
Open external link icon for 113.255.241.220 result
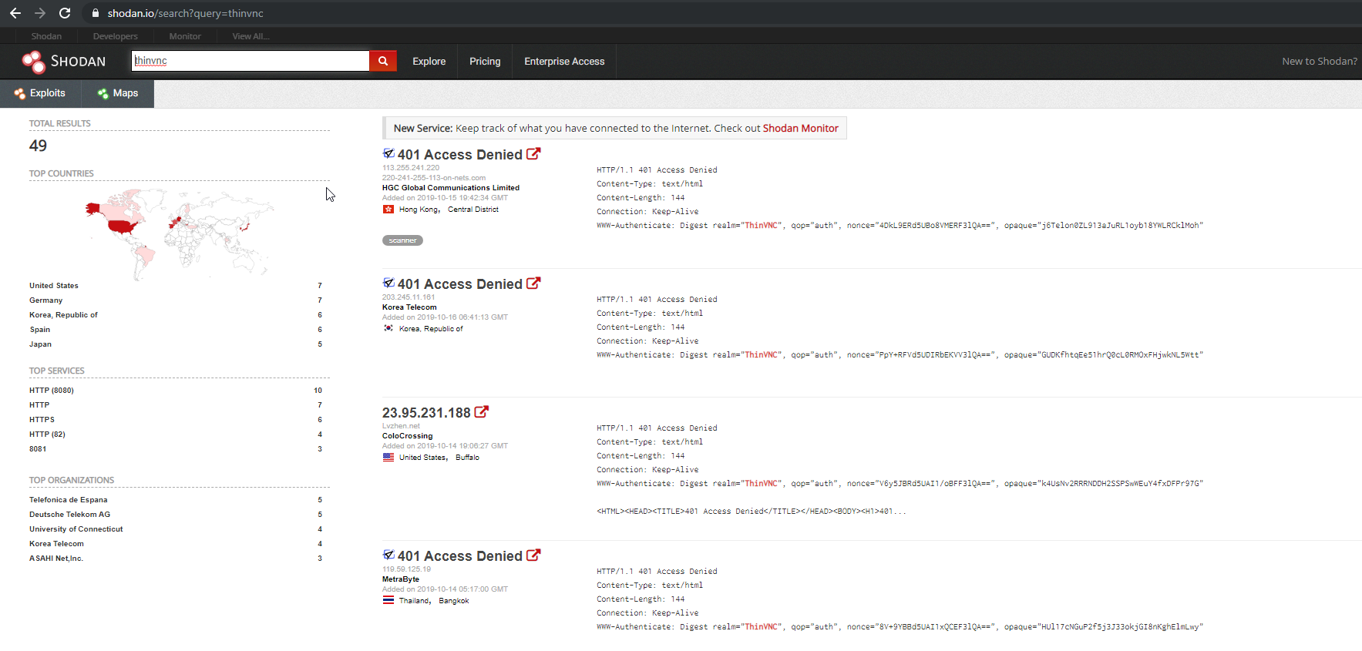tap(533, 154)
